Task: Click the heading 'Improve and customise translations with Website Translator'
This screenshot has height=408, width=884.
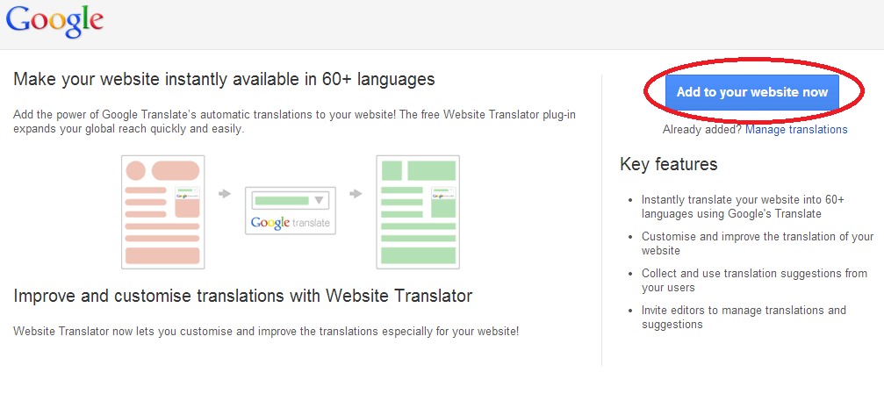Action: pos(243,296)
